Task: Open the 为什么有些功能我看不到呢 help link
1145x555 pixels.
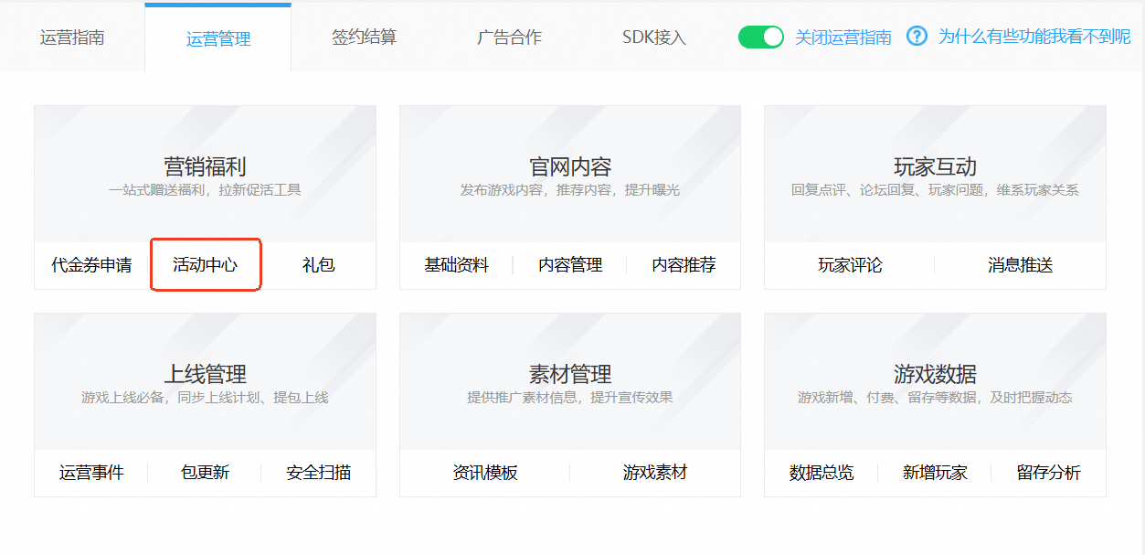Action: (x=1034, y=37)
